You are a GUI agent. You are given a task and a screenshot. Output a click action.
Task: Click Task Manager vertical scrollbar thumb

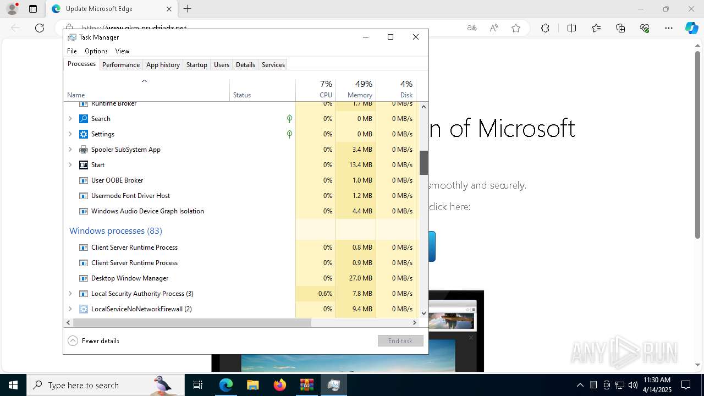point(424,163)
